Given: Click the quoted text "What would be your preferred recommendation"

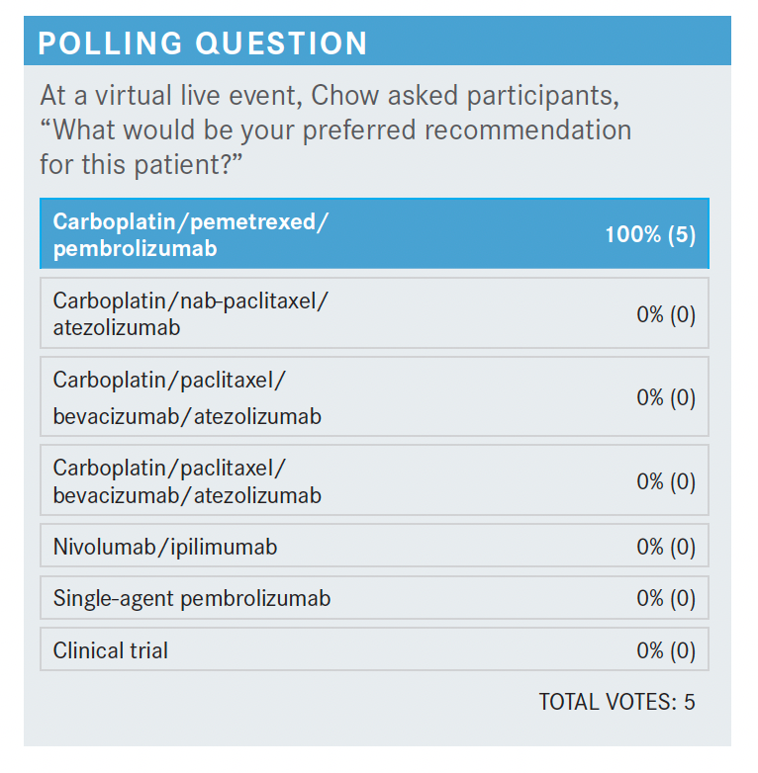Looking at the screenshot, I should pyautogui.click(x=342, y=129).
